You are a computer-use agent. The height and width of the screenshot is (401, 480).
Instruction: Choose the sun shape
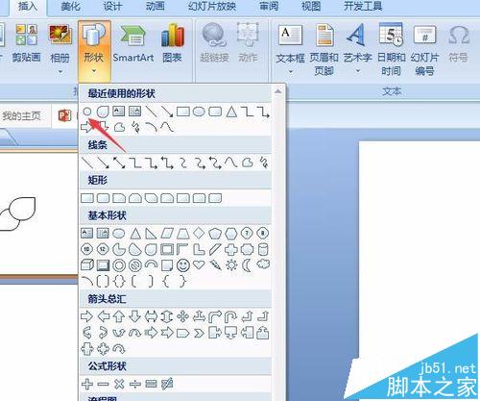tap(231, 265)
